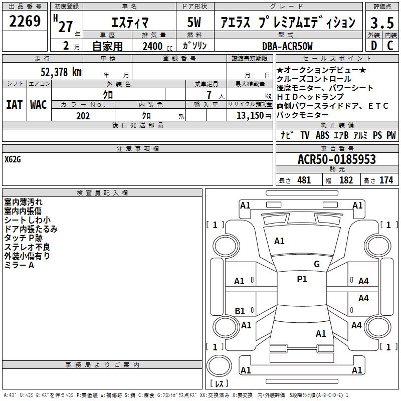Click the ナビ equipment label
Image resolution: width=401 pixels, height=401 pixels.
(x=287, y=135)
